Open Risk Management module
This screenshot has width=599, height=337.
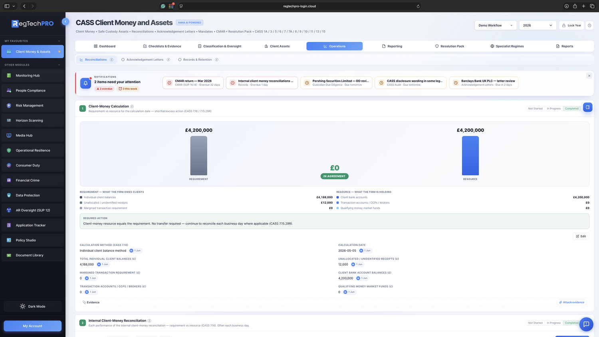[33, 105]
